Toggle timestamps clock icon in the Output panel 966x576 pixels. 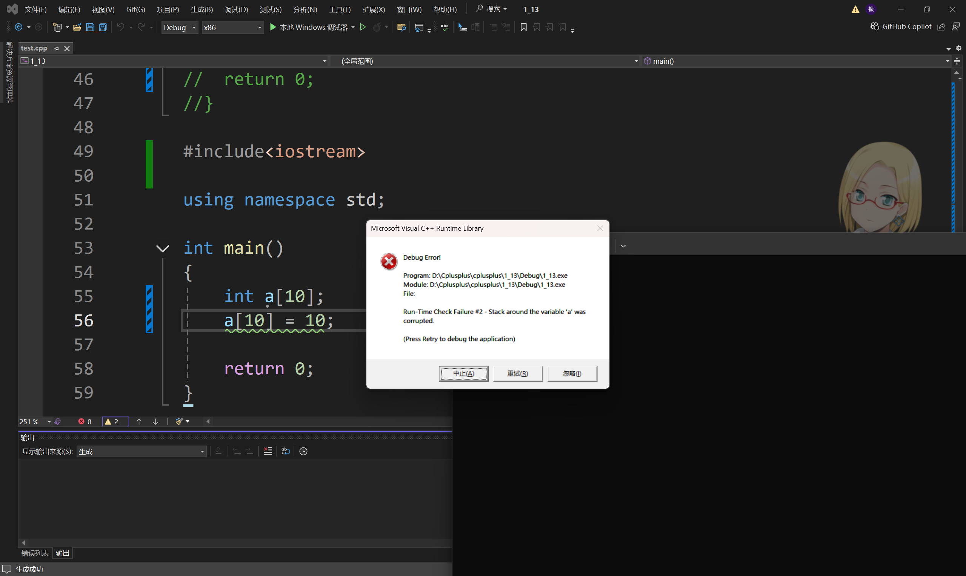point(303,451)
